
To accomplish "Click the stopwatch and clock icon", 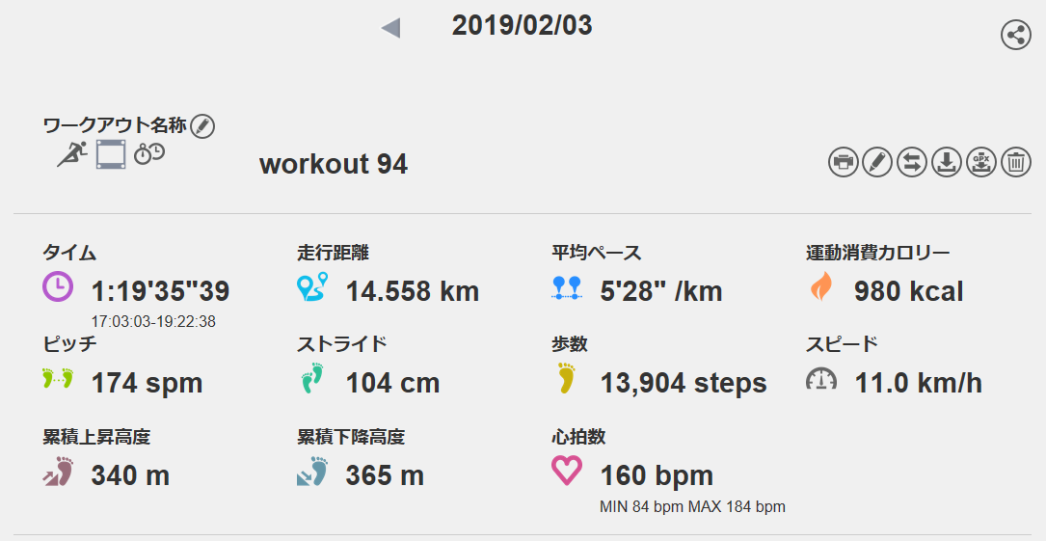I will (x=149, y=152).
